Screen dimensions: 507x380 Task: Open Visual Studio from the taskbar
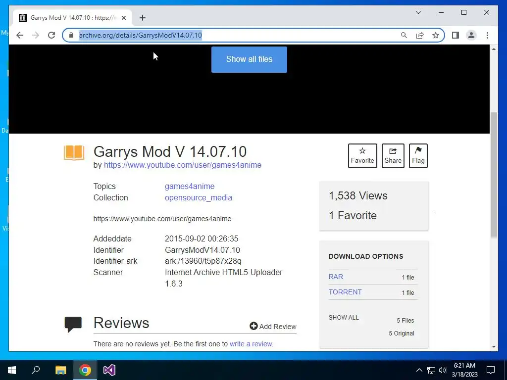(109, 370)
